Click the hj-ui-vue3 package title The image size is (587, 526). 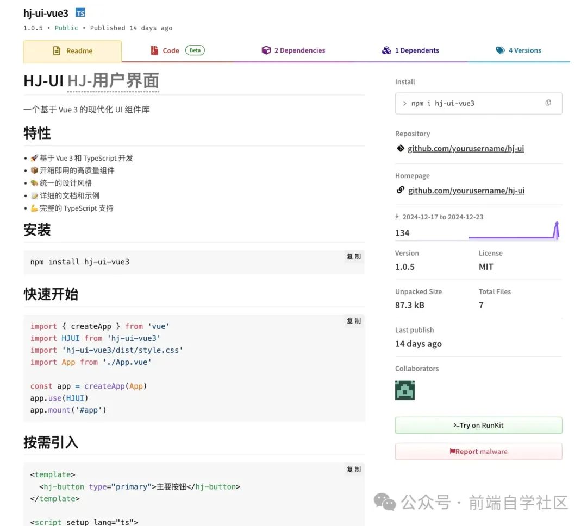coord(46,13)
